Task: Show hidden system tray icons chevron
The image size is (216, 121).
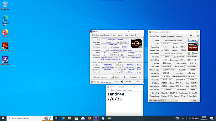Action: click(x=183, y=119)
